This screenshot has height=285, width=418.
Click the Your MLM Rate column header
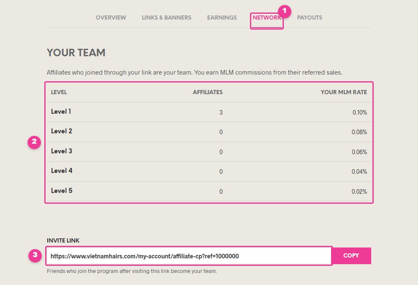pyautogui.click(x=344, y=92)
